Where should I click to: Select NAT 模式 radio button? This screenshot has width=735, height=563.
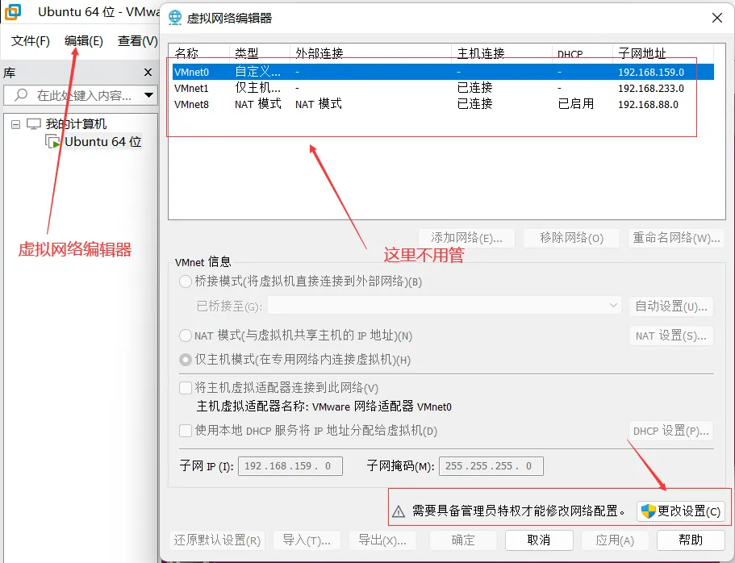tap(186, 336)
